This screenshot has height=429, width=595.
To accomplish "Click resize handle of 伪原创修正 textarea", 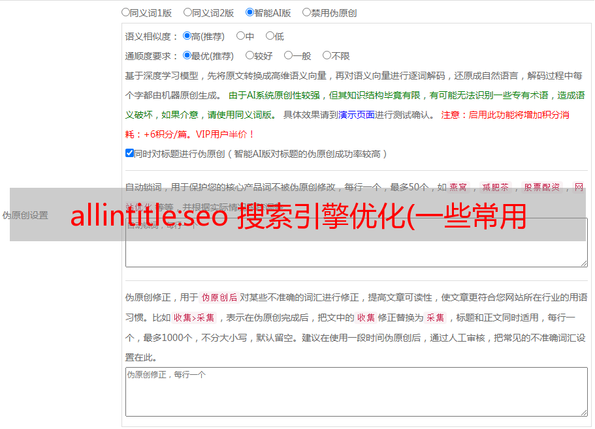I will point(584,413).
